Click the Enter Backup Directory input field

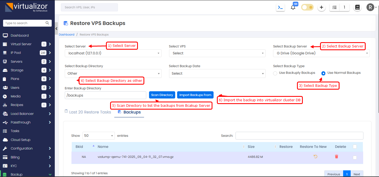coord(105,95)
